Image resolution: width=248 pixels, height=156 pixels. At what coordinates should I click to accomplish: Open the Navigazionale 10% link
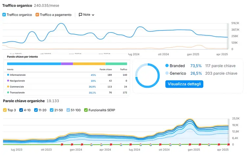point(93,81)
